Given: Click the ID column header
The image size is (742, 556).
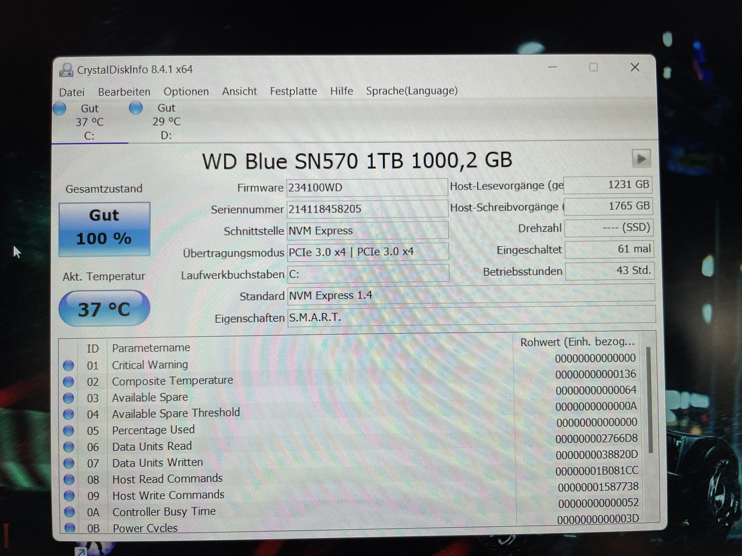Looking at the screenshot, I should click(x=93, y=349).
